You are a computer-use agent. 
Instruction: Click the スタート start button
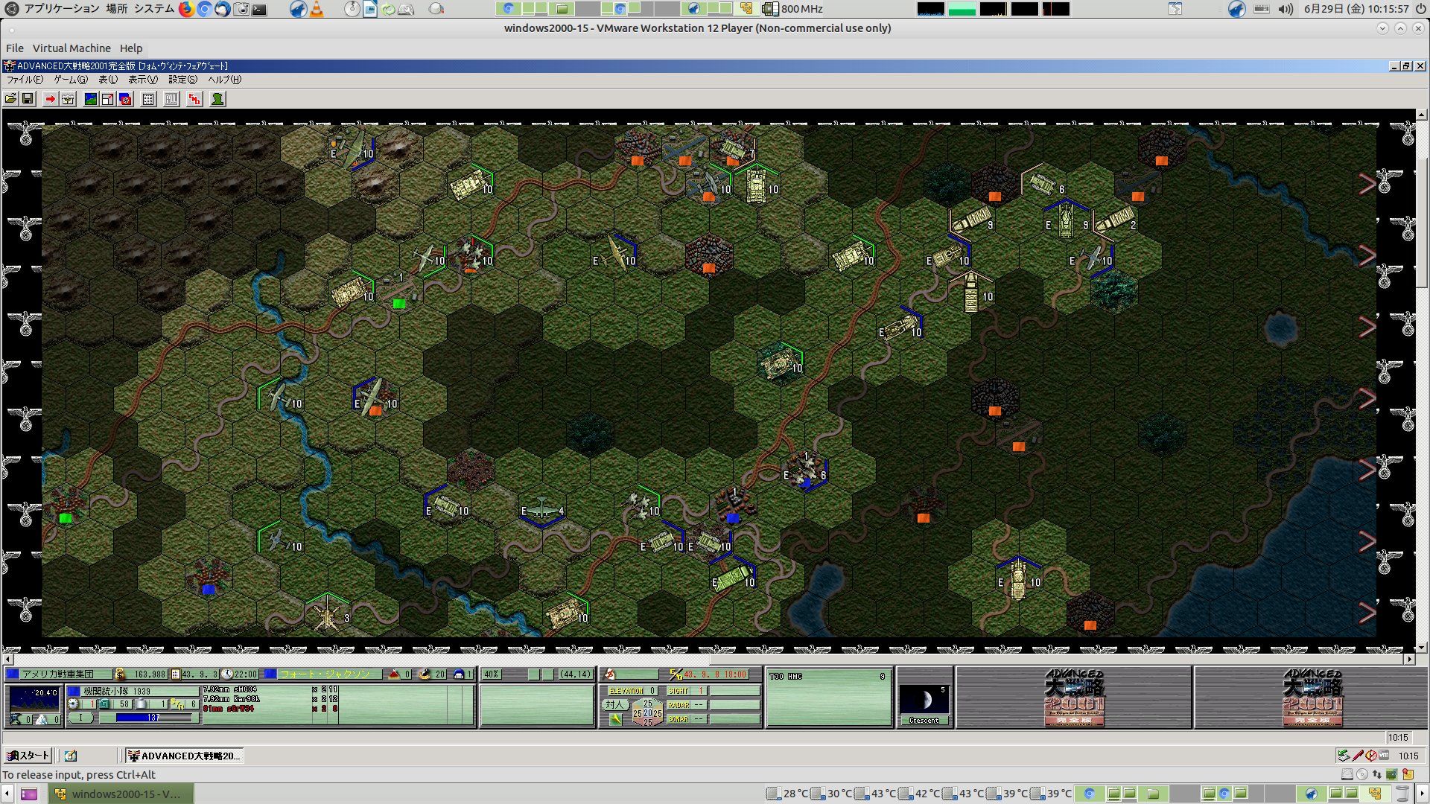point(28,756)
